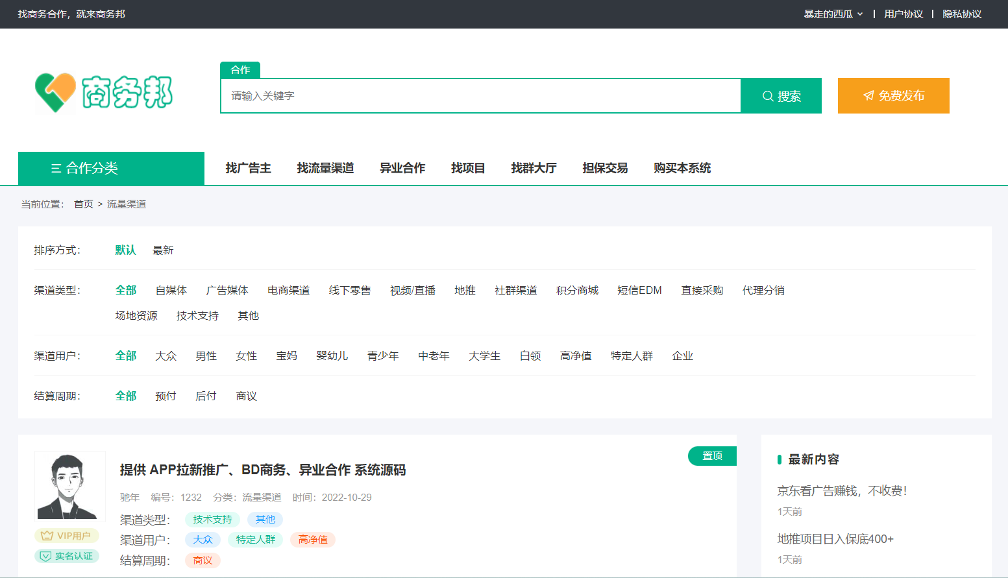Open the 暴走的西瓜 account dropdown
Viewport: 1008px width, 578px height.
pyautogui.click(x=833, y=14)
